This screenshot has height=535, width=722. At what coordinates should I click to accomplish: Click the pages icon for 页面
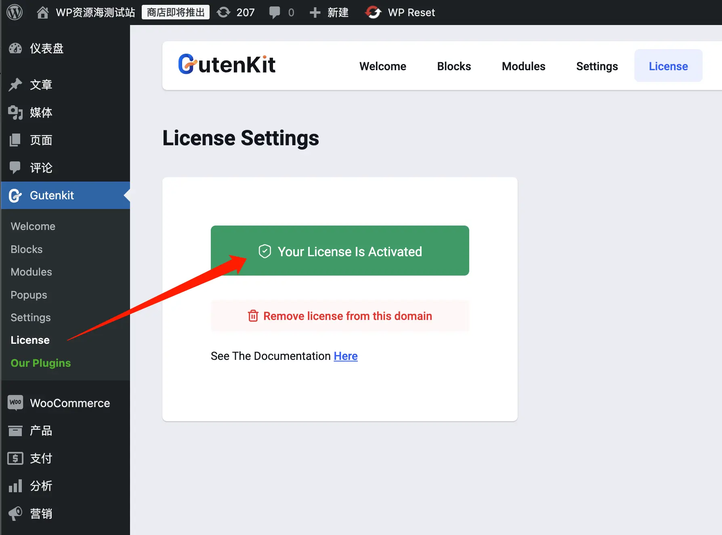click(x=15, y=140)
